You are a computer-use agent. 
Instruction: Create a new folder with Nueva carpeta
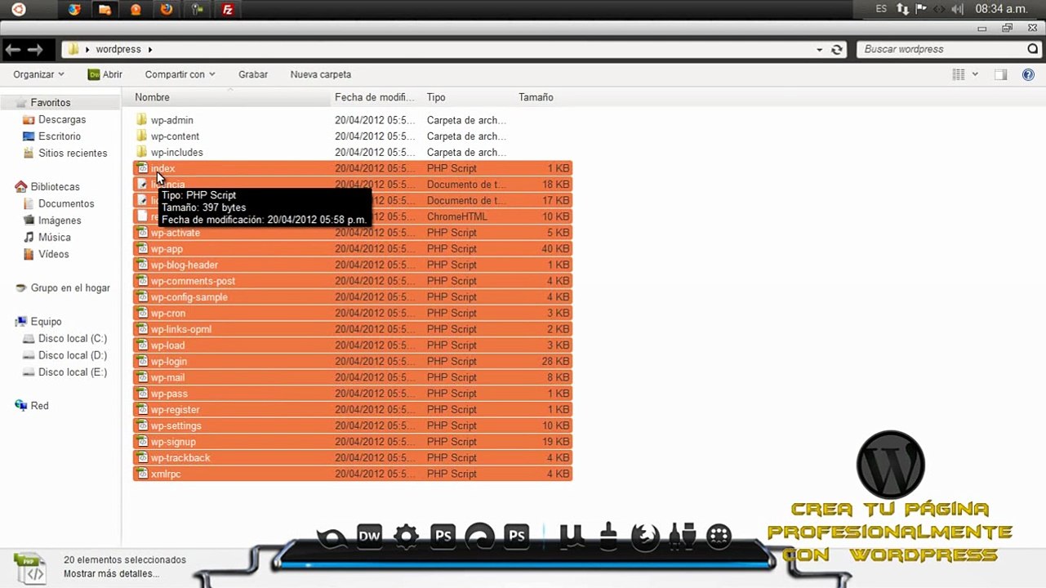[x=321, y=74]
